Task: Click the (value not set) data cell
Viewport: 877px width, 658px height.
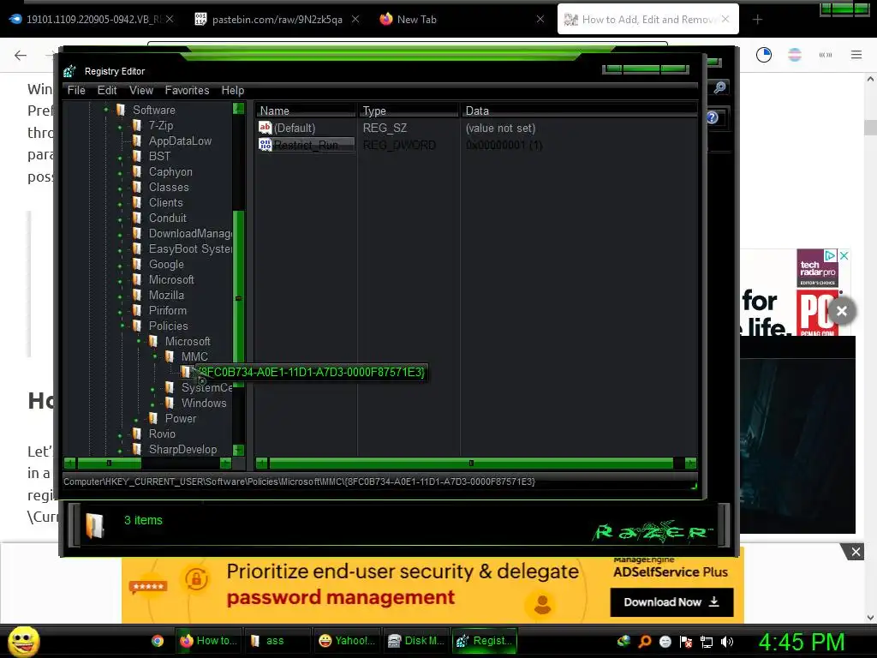Action: pyautogui.click(x=500, y=129)
